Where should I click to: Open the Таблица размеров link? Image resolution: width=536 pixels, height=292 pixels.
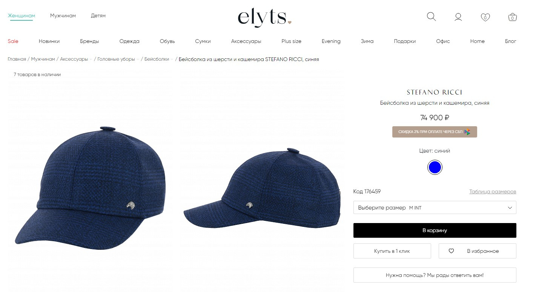(493, 191)
